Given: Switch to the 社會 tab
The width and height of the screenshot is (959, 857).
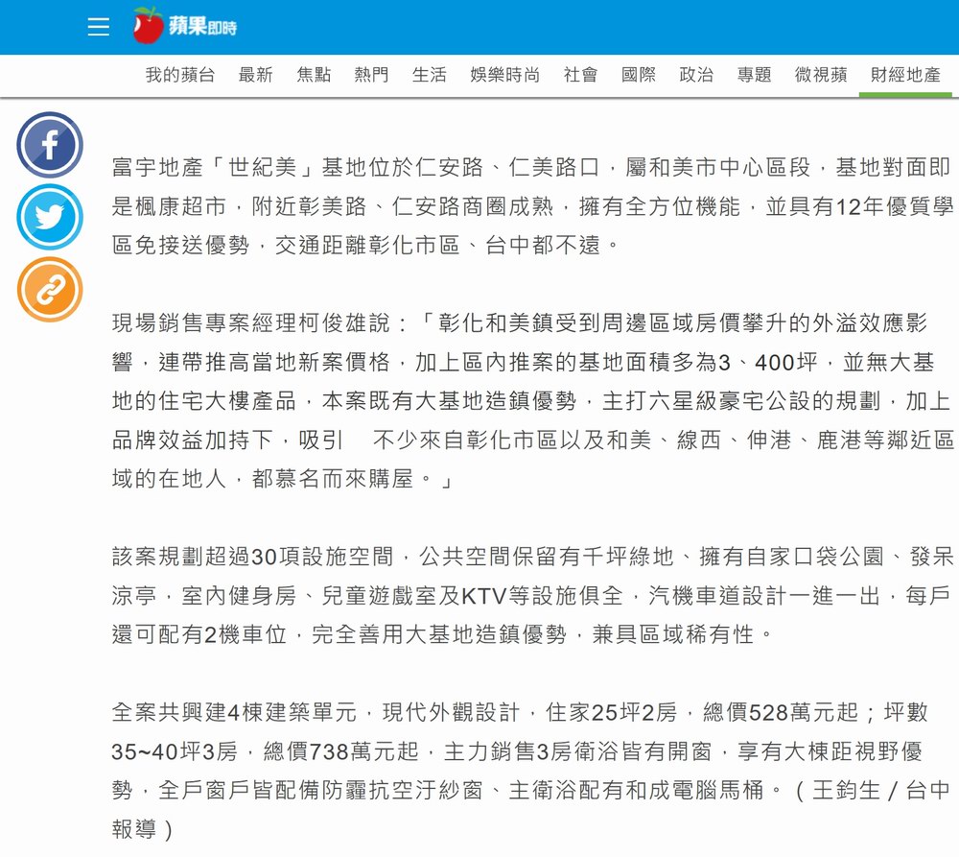Looking at the screenshot, I should pos(580,75).
